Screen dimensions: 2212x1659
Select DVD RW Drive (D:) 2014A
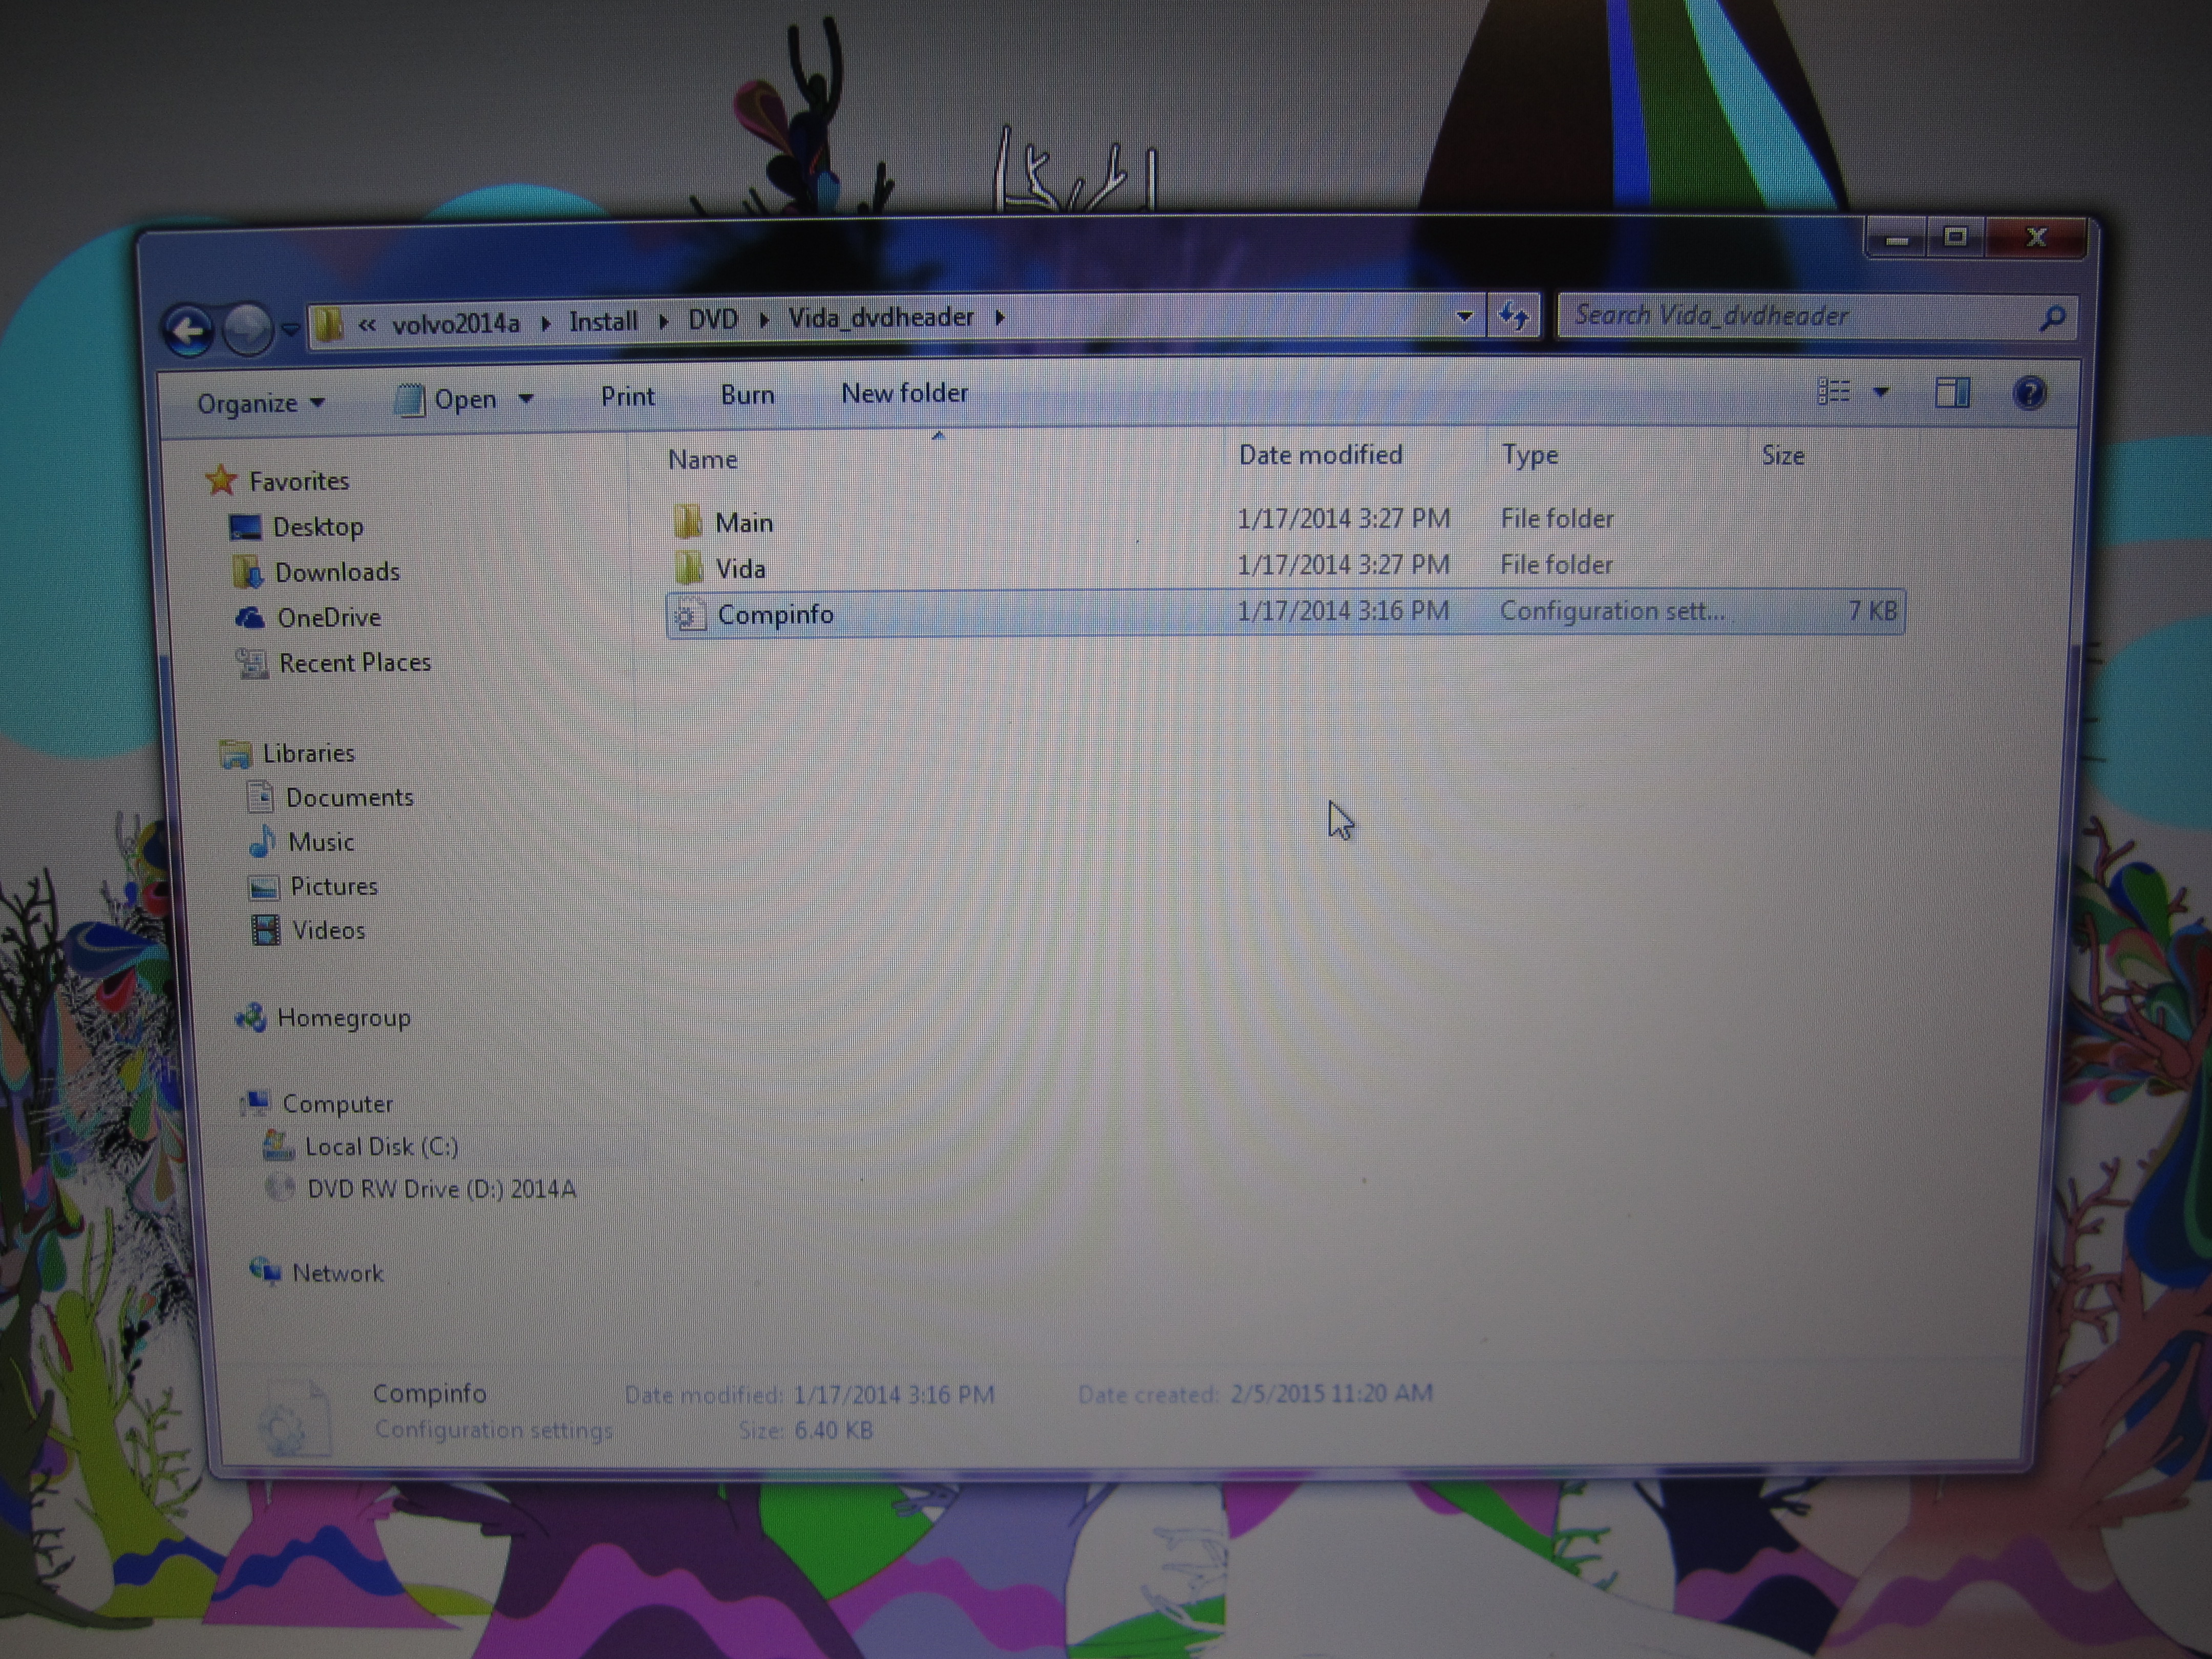point(440,1189)
